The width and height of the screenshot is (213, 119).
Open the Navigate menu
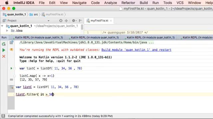79,3
